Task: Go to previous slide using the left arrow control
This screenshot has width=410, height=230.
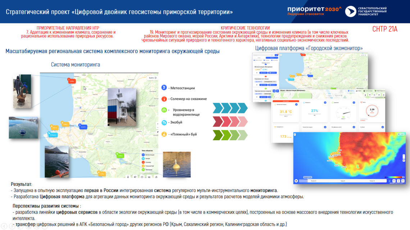Action: [x=4, y=226]
